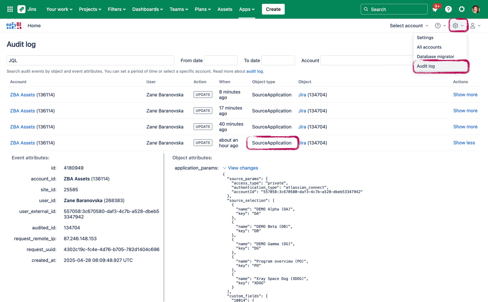This screenshot has width=488, height=302.
Task: Open Jira object link in the 8 minutes row
Action: pyautogui.click(x=302, y=95)
